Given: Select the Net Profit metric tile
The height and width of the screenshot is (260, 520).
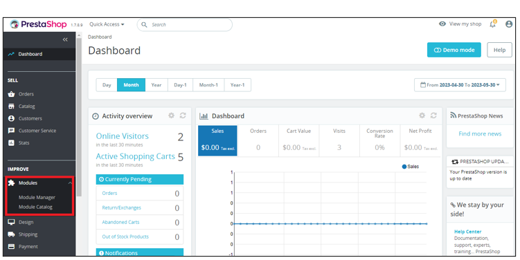Looking at the screenshot, I should [420, 140].
